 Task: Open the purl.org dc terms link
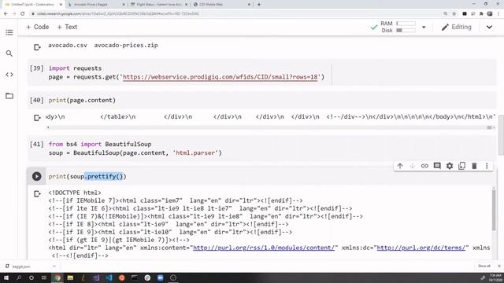pyautogui.click(x=421, y=248)
